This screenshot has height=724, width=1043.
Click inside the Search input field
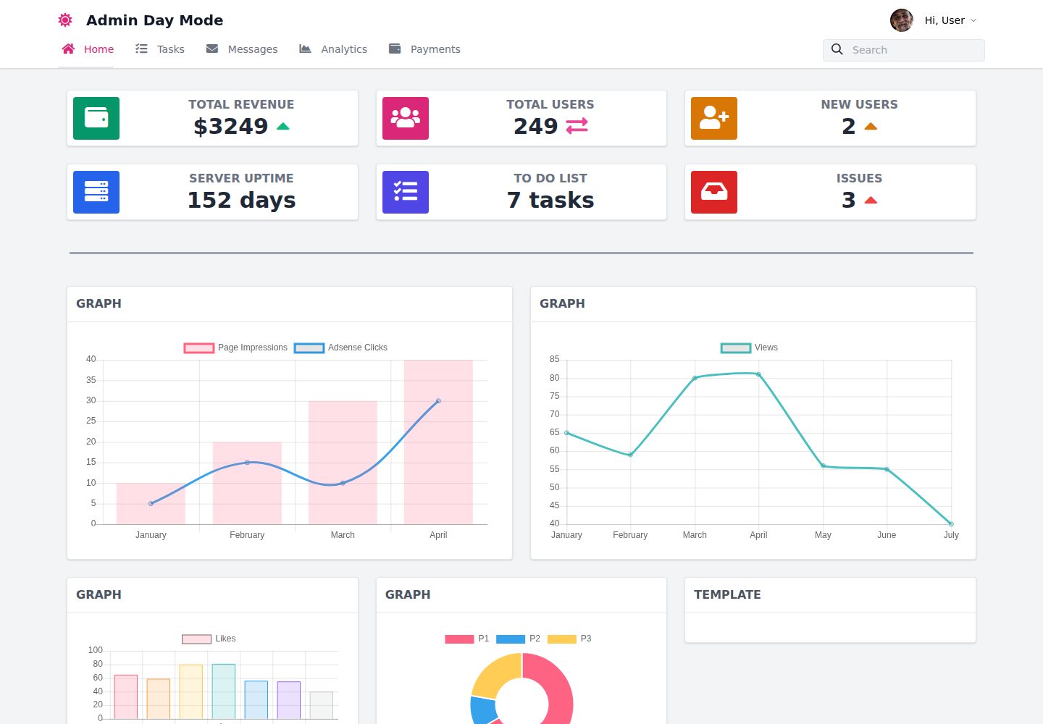(x=904, y=50)
